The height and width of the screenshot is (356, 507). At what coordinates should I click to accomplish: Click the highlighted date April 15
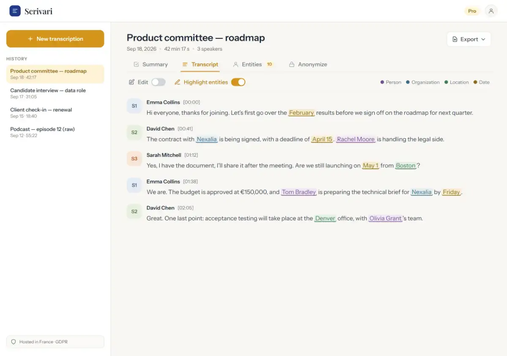tap(322, 139)
